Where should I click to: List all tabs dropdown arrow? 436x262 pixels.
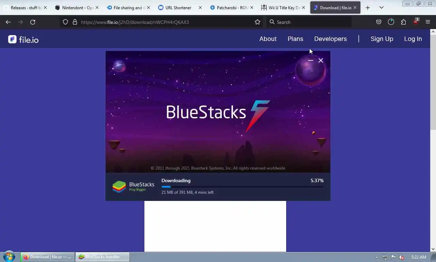pos(381,8)
